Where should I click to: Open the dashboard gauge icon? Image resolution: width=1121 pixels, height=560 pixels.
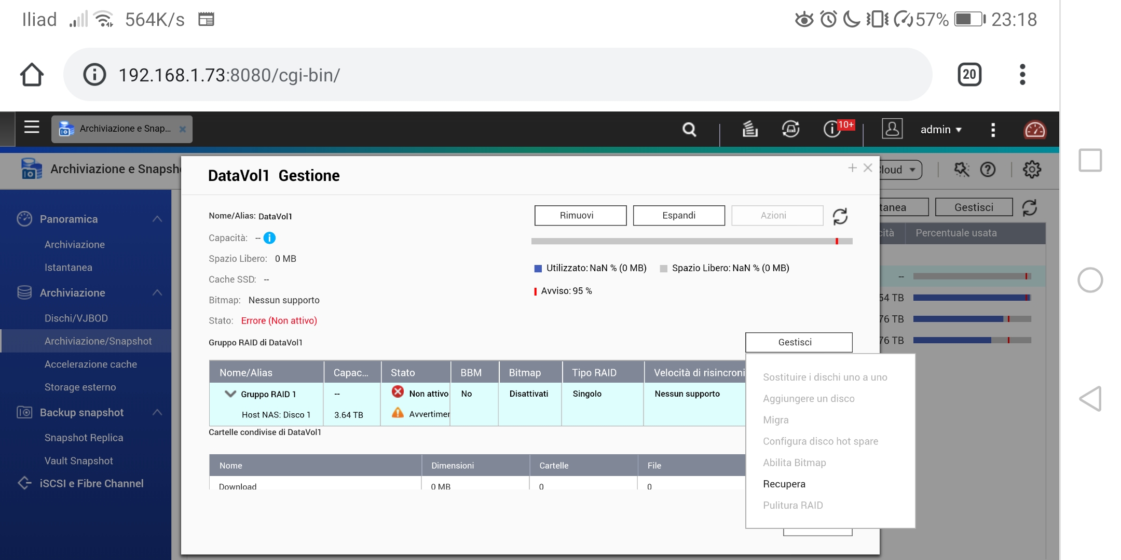[x=1034, y=130]
